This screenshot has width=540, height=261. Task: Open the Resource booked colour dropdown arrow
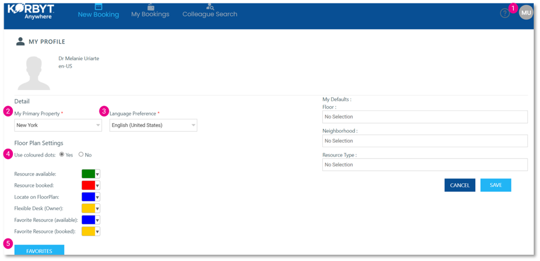pos(97,186)
